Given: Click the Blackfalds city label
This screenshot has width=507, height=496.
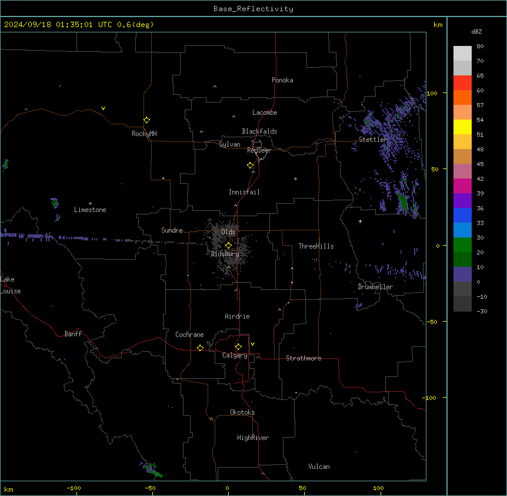Looking at the screenshot, I should [259, 131].
